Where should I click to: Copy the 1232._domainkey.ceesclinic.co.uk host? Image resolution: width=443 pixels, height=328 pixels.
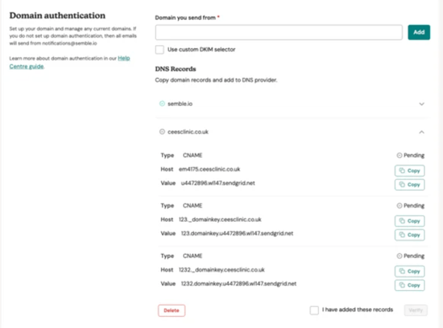(x=409, y=271)
